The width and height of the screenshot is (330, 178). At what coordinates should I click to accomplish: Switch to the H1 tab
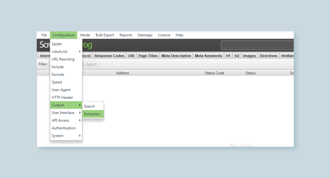coord(228,56)
